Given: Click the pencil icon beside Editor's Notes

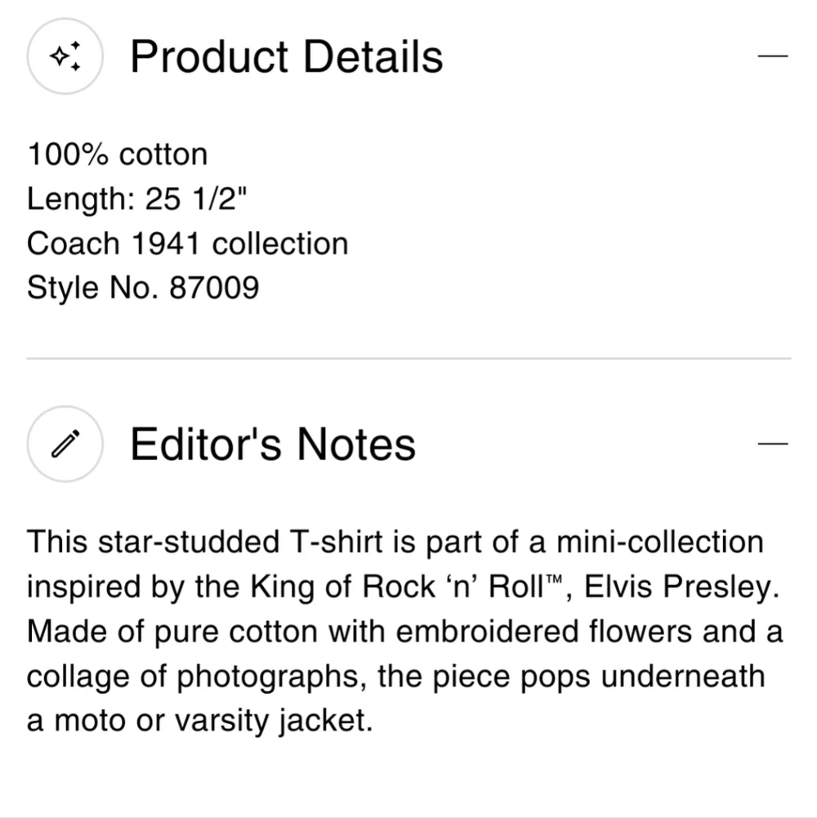Looking at the screenshot, I should [x=65, y=444].
